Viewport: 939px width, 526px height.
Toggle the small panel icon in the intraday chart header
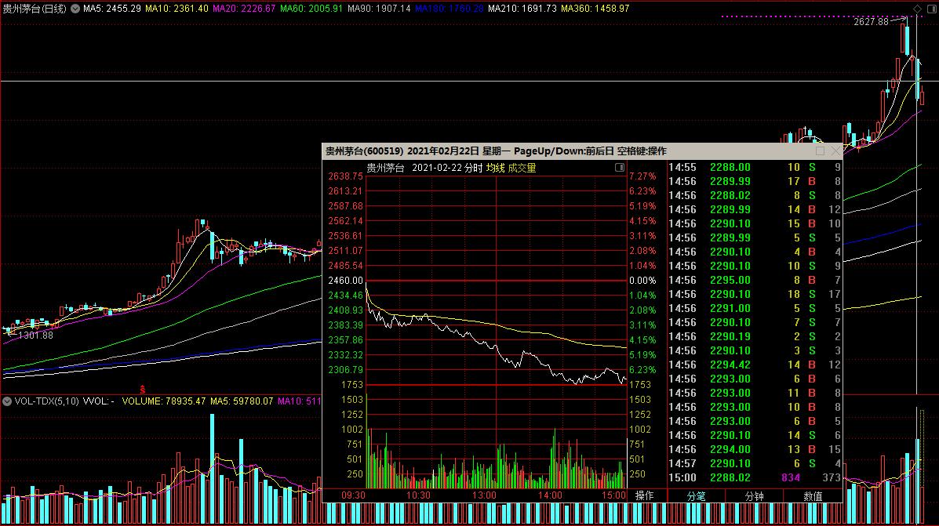620,168
